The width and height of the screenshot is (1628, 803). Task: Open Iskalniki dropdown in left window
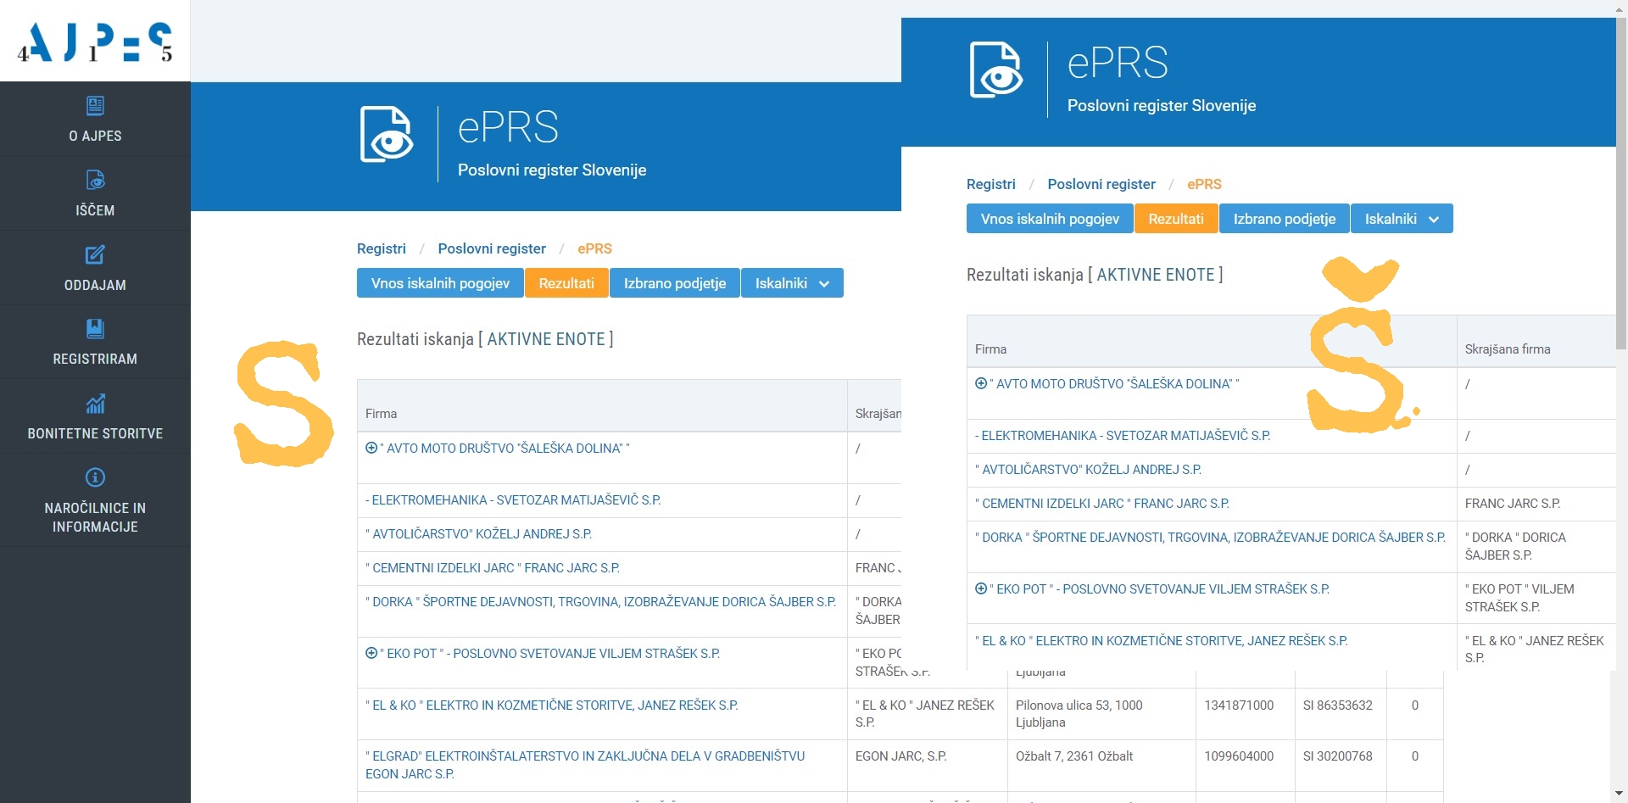tap(792, 283)
